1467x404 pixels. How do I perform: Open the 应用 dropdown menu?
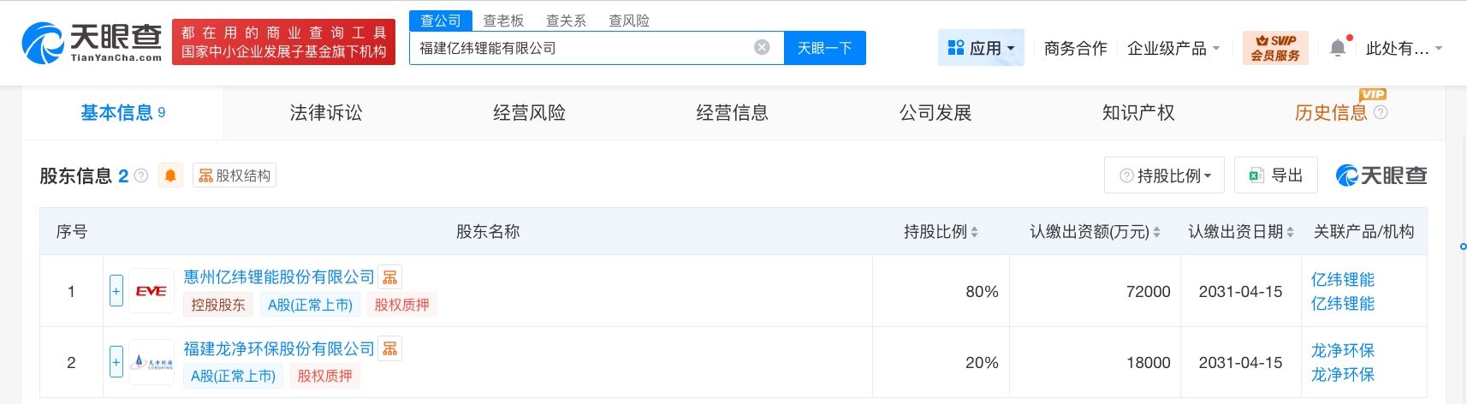click(981, 48)
